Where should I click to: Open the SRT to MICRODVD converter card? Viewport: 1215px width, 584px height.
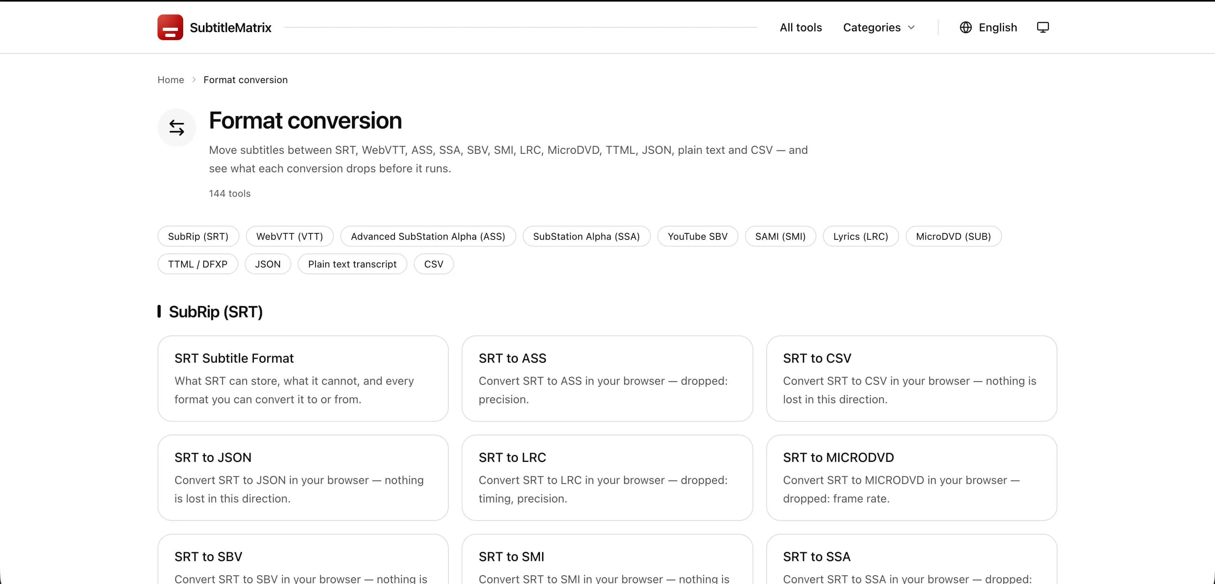point(911,478)
